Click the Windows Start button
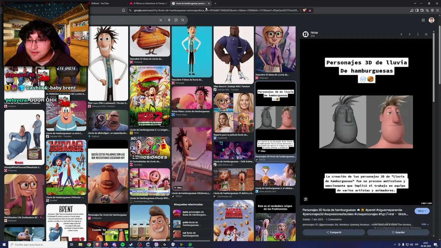441x248 pixels. (x=4, y=245)
